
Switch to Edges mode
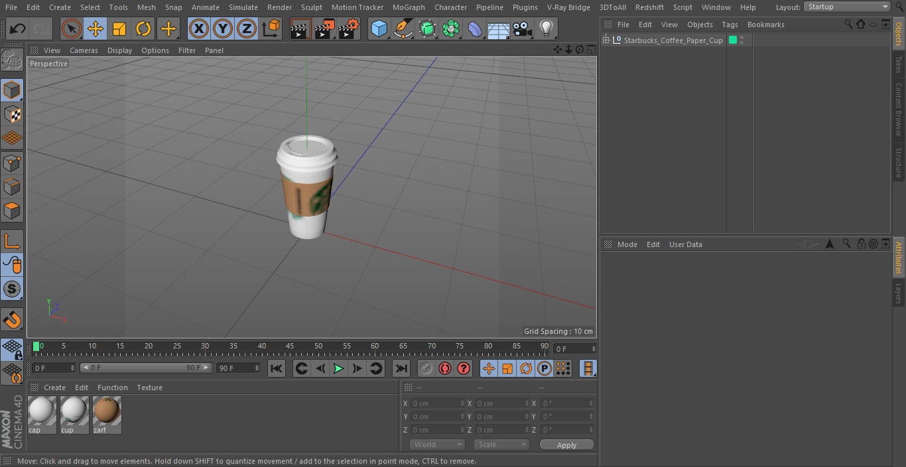12,186
